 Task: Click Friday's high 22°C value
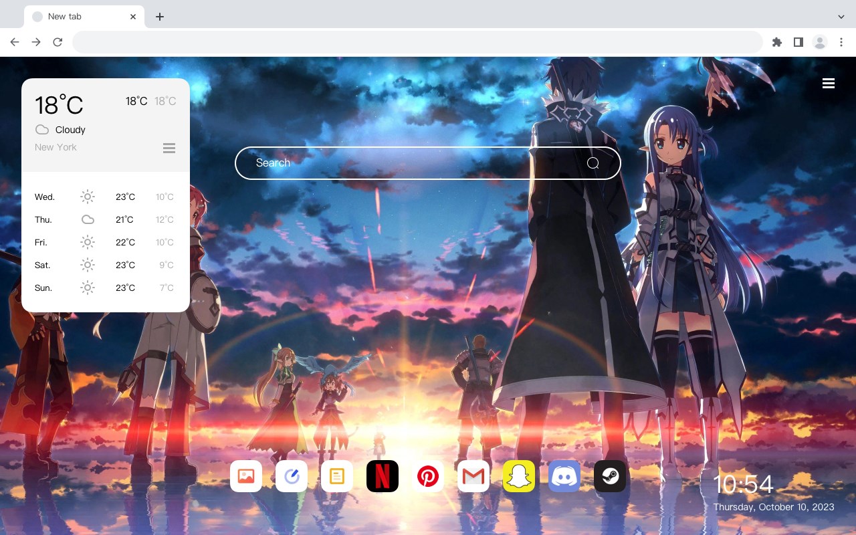click(125, 243)
